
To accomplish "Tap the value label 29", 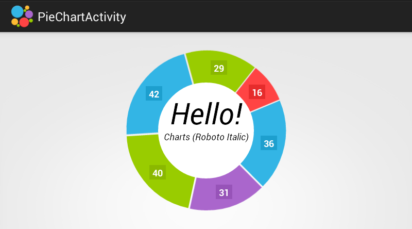I will point(219,68).
